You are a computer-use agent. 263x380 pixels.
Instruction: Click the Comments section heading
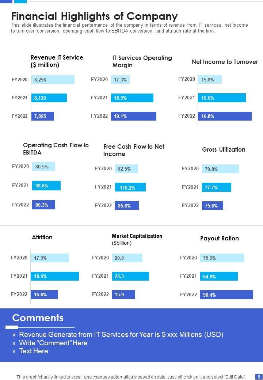click(38, 318)
